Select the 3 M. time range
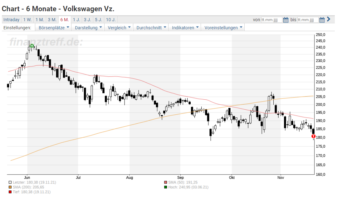This screenshot has height=200, width=337. coord(52,20)
